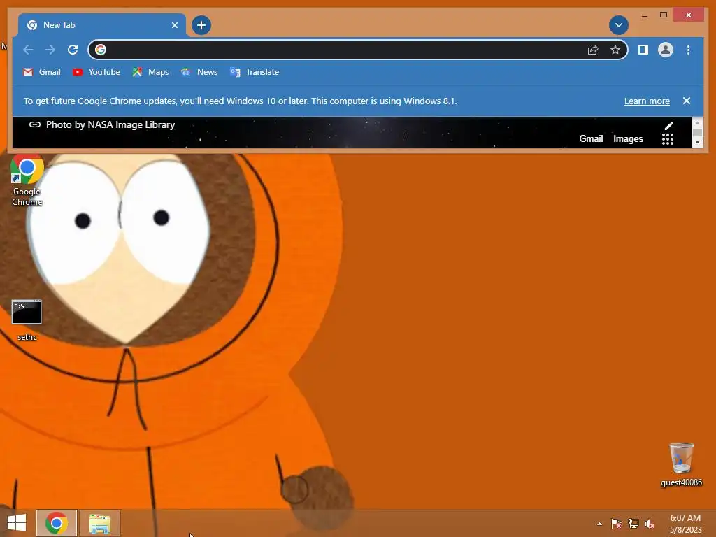Open Images link on new tab page
716x537 pixels.
point(628,139)
